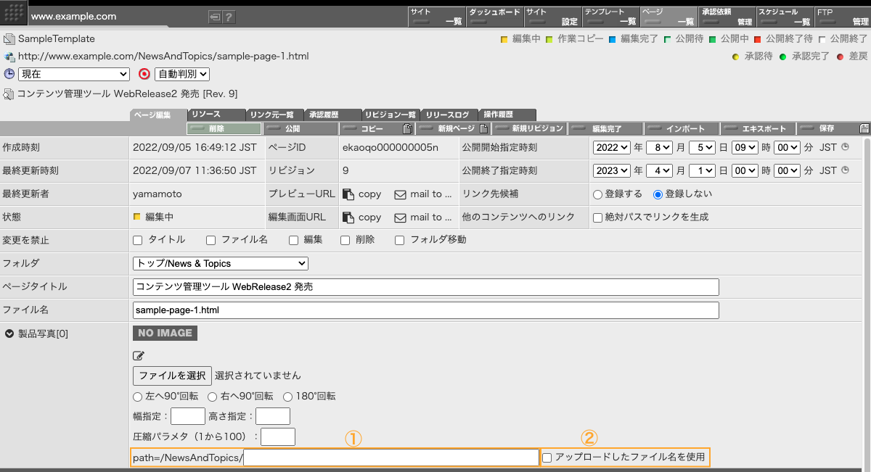Click the 公開 button
This screenshot has width=871, height=472.
300,128
